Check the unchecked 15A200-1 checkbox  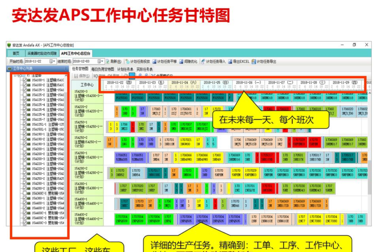pos(25,149)
